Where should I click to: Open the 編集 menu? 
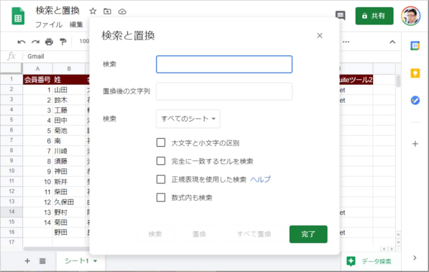(x=76, y=25)
